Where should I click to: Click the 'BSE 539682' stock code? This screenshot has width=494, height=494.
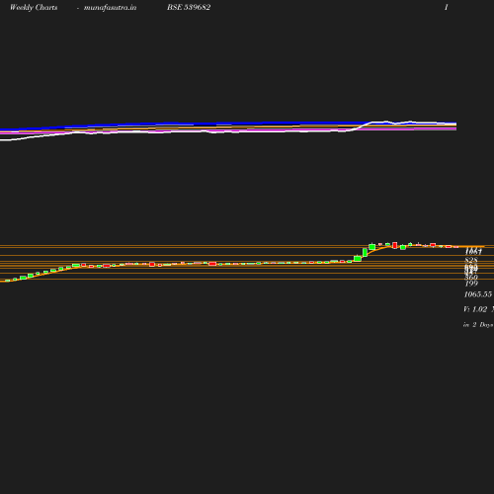(x=189, y=7)
